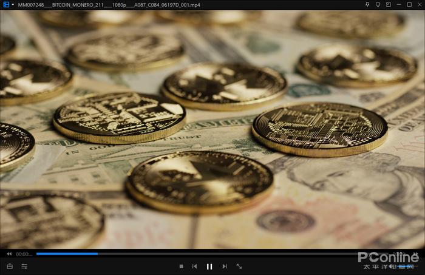Image resolution: width=425 pixels, height=275 pixels.
Task: Close the video player window
Action: tap(420, 5)
